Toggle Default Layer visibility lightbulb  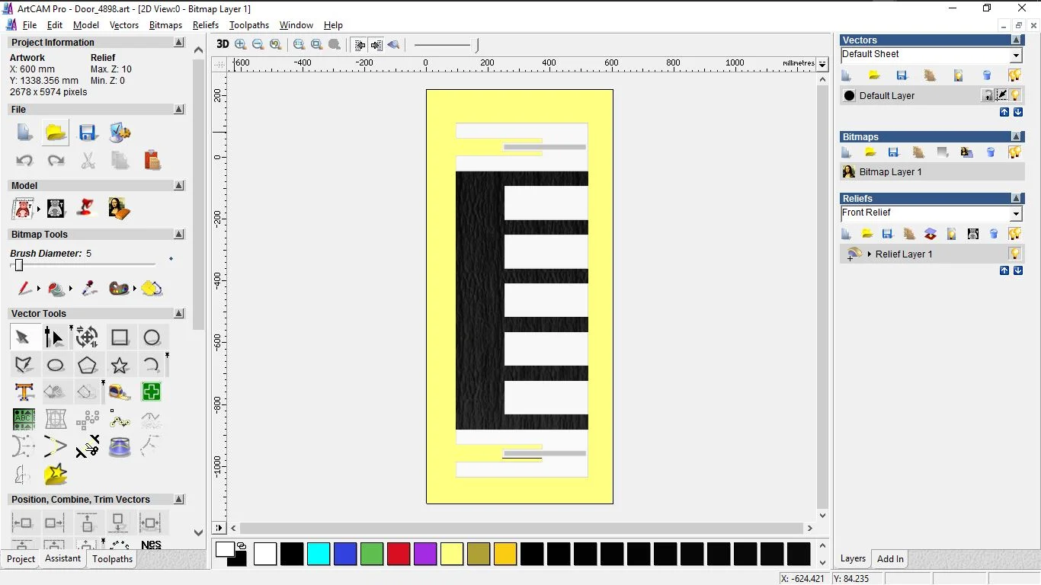point(1015,95)
